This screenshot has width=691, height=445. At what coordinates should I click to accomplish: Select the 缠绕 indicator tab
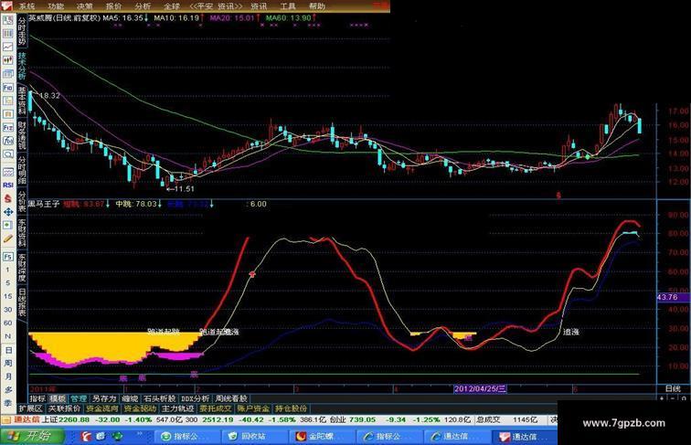(130, 398)
